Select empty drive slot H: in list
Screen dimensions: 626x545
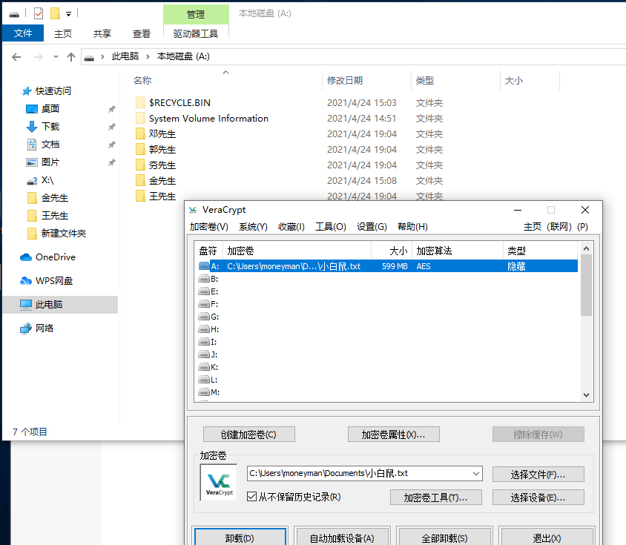pyautogui.click(x=215, y=329)
